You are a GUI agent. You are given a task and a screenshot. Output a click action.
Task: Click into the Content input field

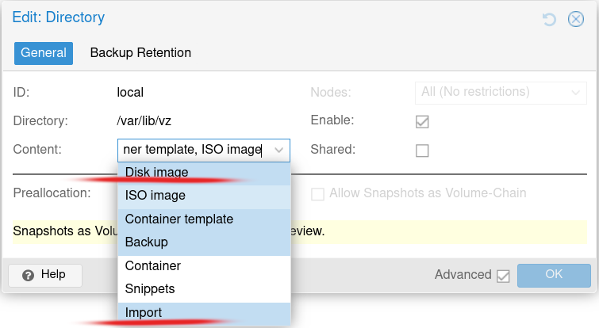click(193, 151)
